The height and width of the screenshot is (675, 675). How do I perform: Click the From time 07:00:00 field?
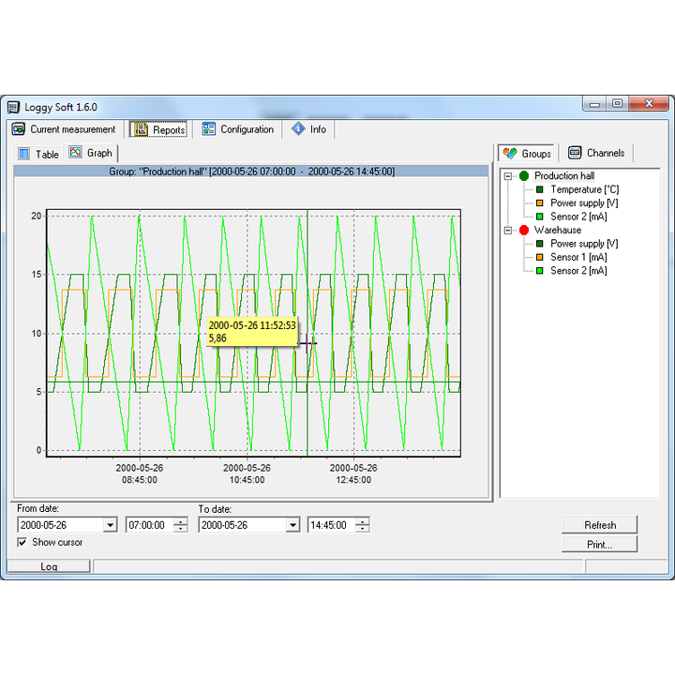[145, 525]
